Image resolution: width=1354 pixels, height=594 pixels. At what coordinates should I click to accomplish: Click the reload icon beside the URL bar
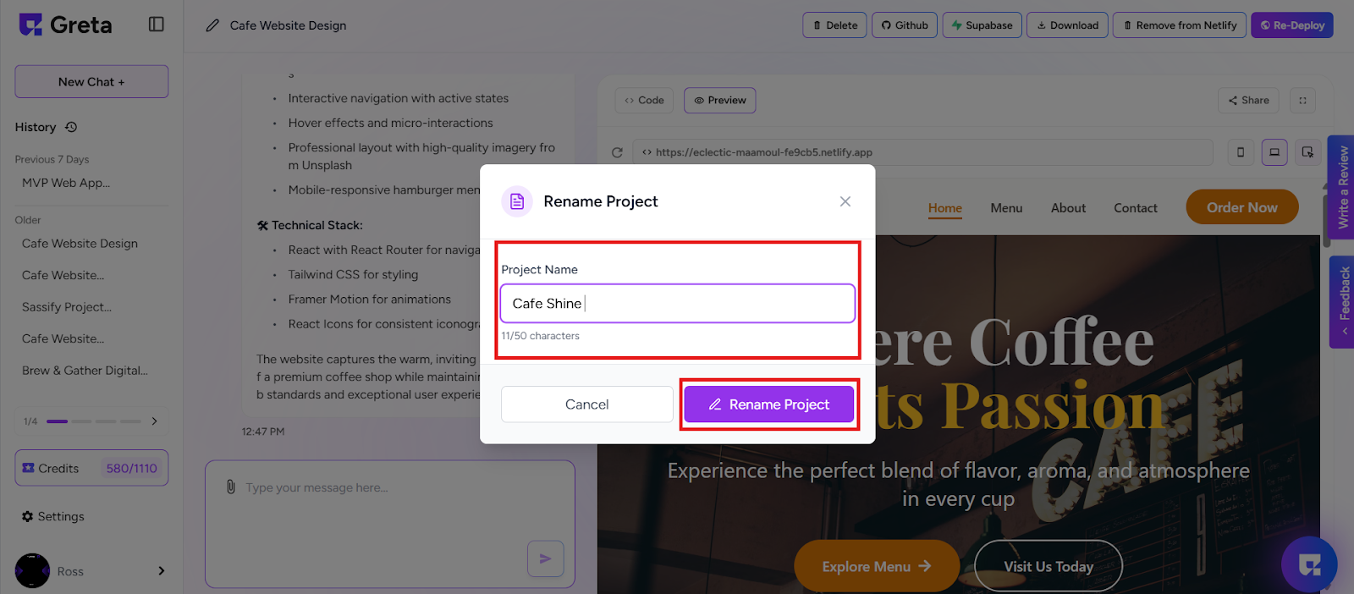(617, 152)
